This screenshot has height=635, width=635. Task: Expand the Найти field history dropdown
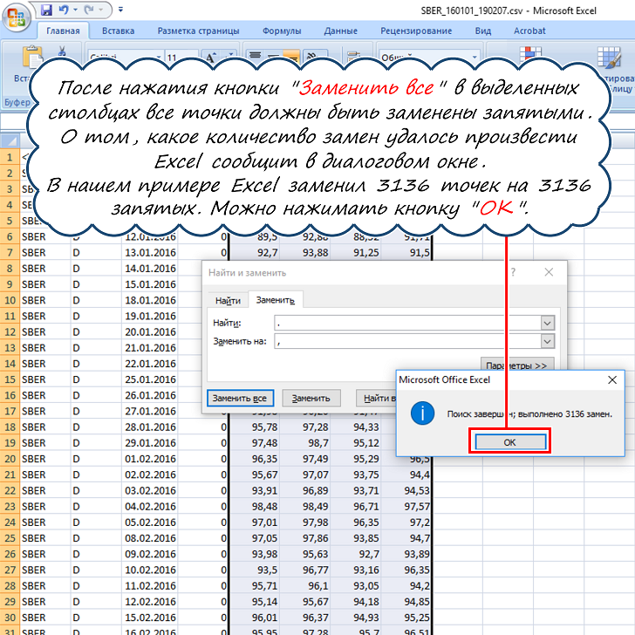547,323
